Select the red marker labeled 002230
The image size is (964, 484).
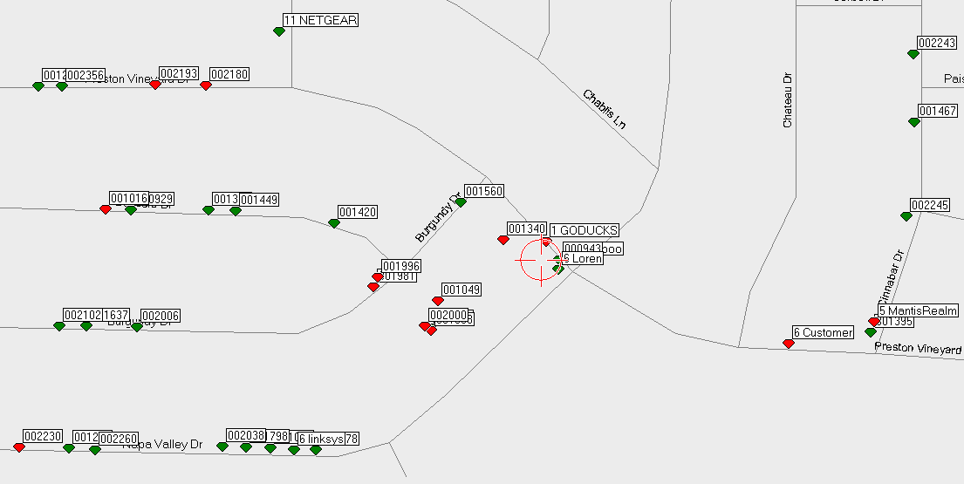click(x=19, y=447)
